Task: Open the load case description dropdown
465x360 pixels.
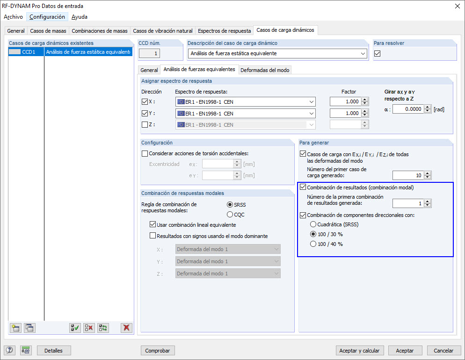Action: (x=363, y=53)
